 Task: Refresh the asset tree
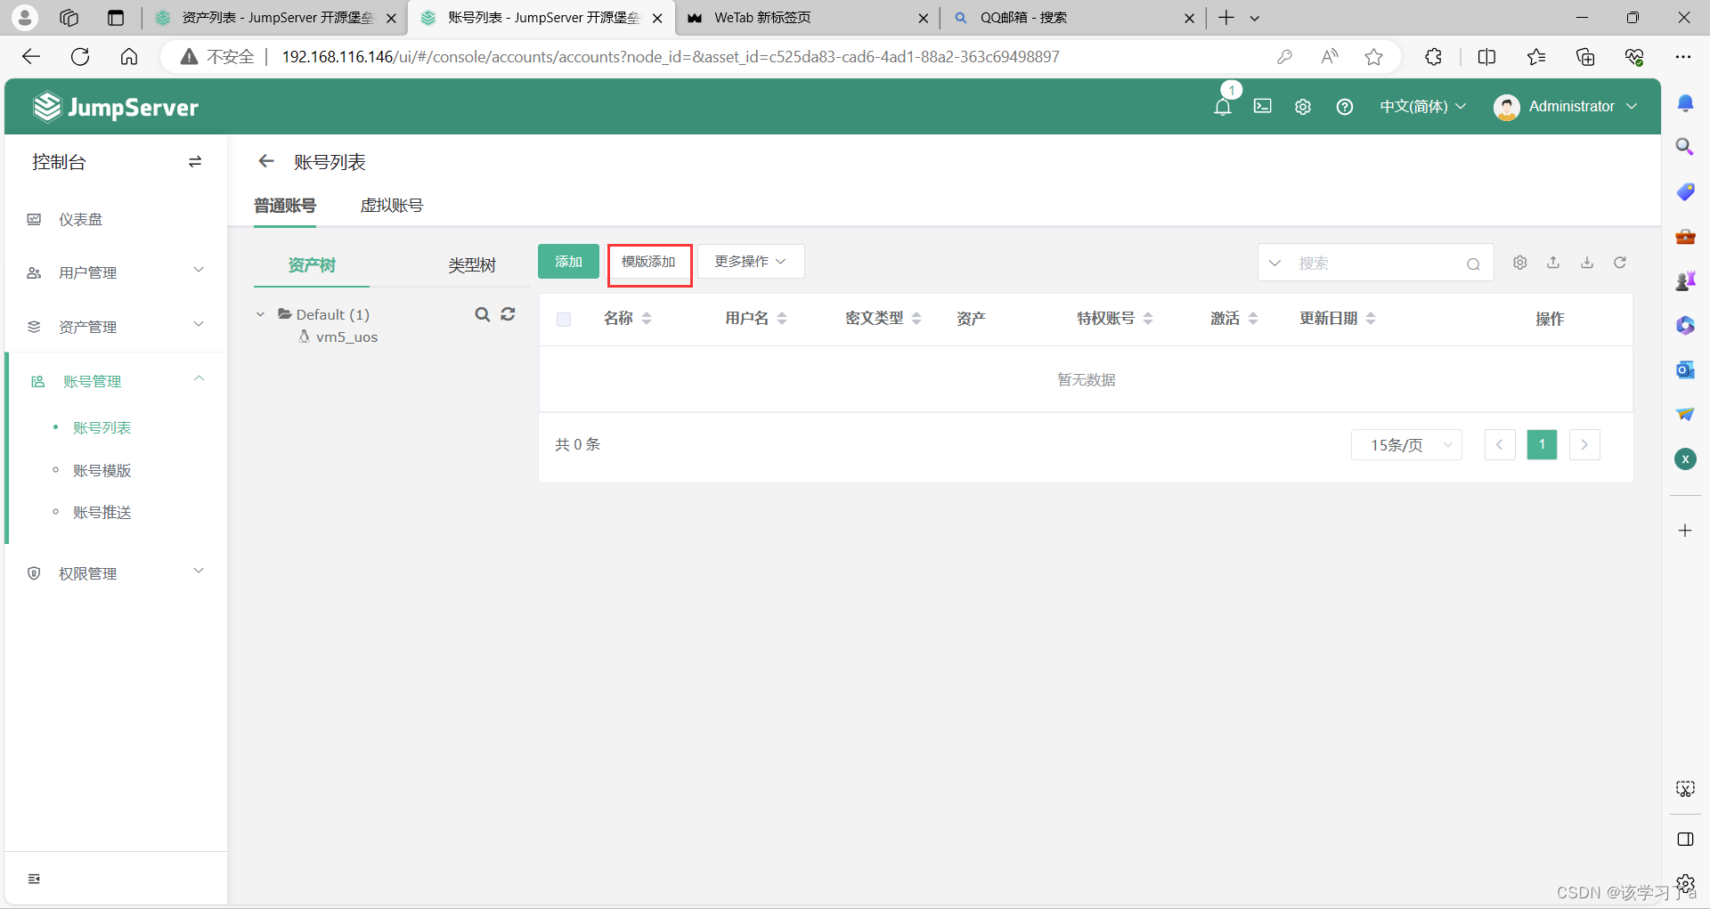[508, 314]
